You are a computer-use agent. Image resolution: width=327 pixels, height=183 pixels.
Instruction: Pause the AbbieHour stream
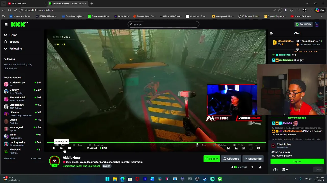[54, 148]
